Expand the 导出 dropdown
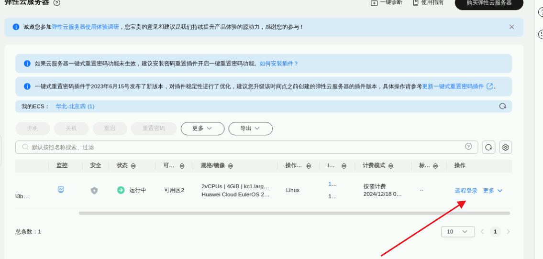 point(250,128)
